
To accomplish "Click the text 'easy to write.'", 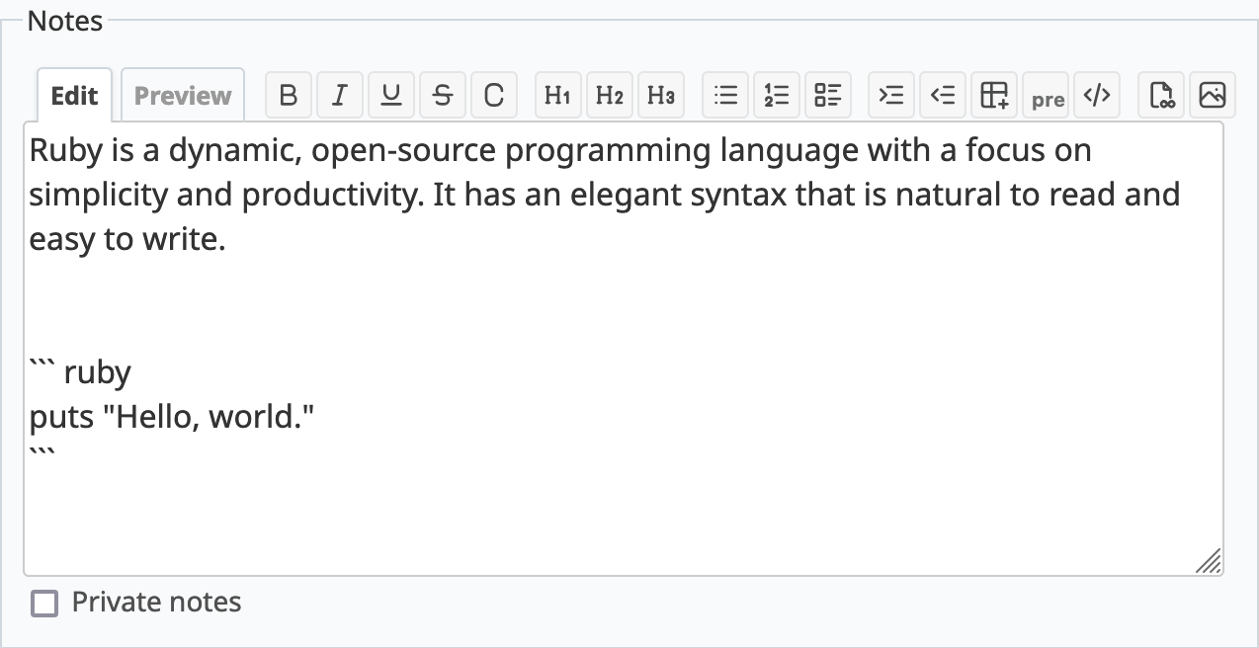I will (127, 239).
